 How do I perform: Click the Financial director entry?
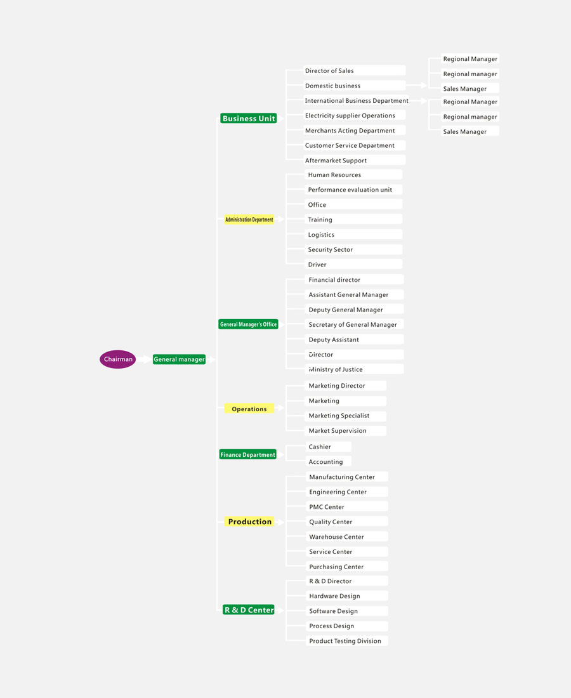pyautogui.click(x=355, y=279)
